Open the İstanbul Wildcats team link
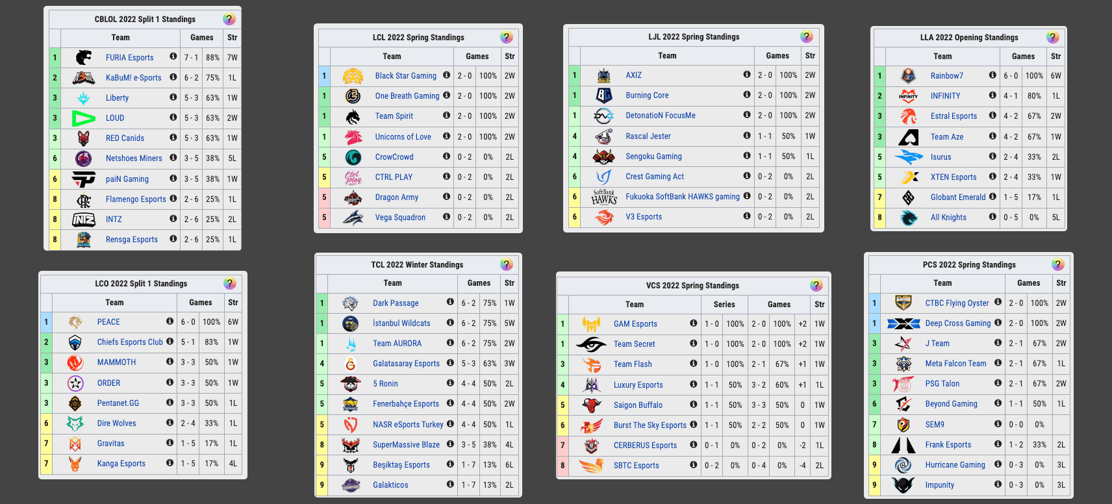The image size is (1112, 504). tap(401, 323)
